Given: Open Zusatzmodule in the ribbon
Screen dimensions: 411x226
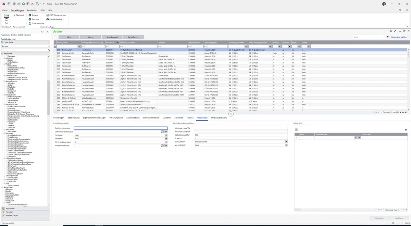Looking at the screenshot, I should pyautogui.click(x=36, y=23).
